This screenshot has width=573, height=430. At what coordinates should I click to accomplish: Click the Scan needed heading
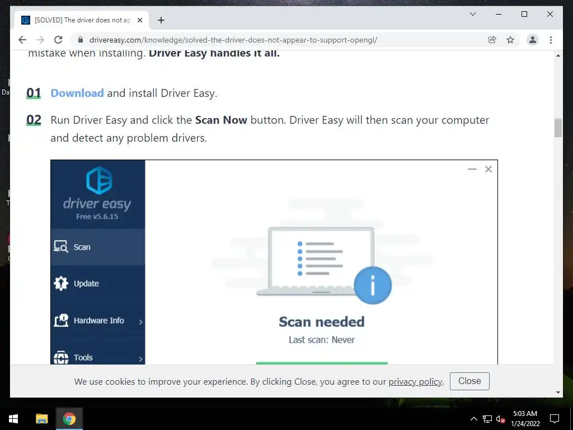pyautogui.click(x=322, y=322)
